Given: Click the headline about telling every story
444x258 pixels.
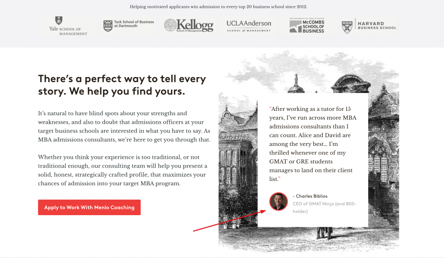Looking at the screenshot, I should [122, 85].
